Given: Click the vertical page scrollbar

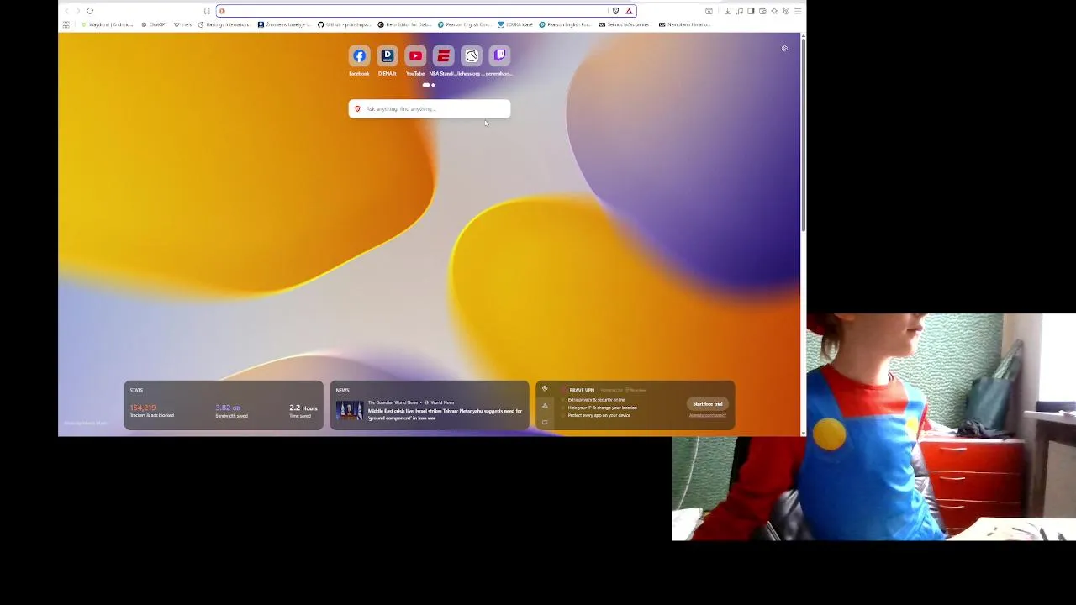Looking at the screenshot, I should point(804,134).
